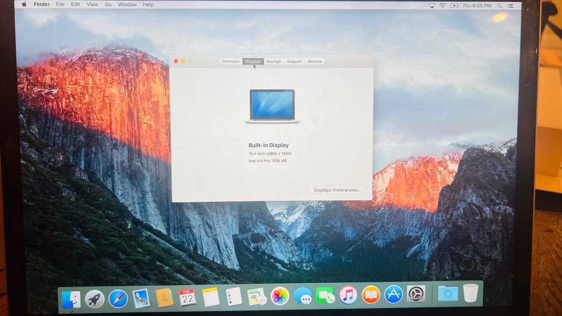The height and width of the screenshot is (316, 562).
Task: Open the Apple logo menu
Action: point(24,5)
